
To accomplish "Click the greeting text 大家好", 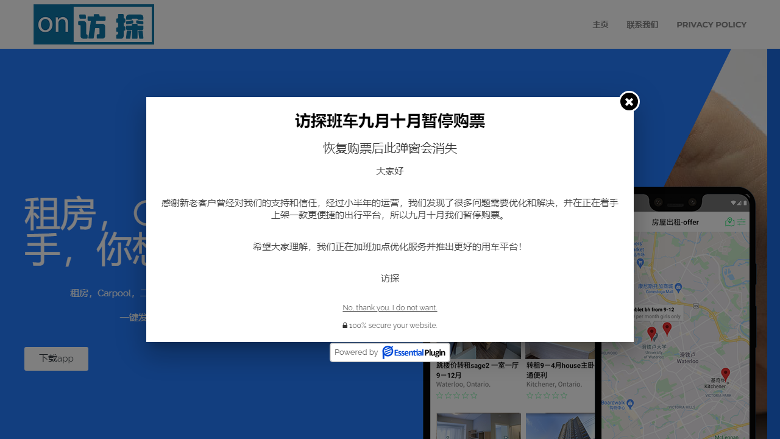I will click(x=390, y=171).
